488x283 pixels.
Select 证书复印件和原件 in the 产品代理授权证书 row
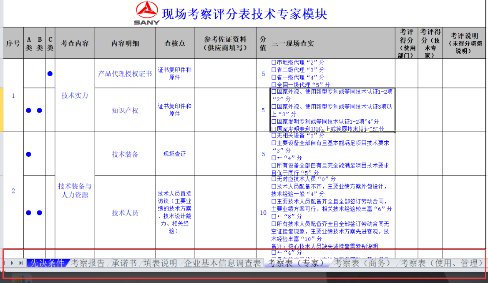[x=175, y=74]
